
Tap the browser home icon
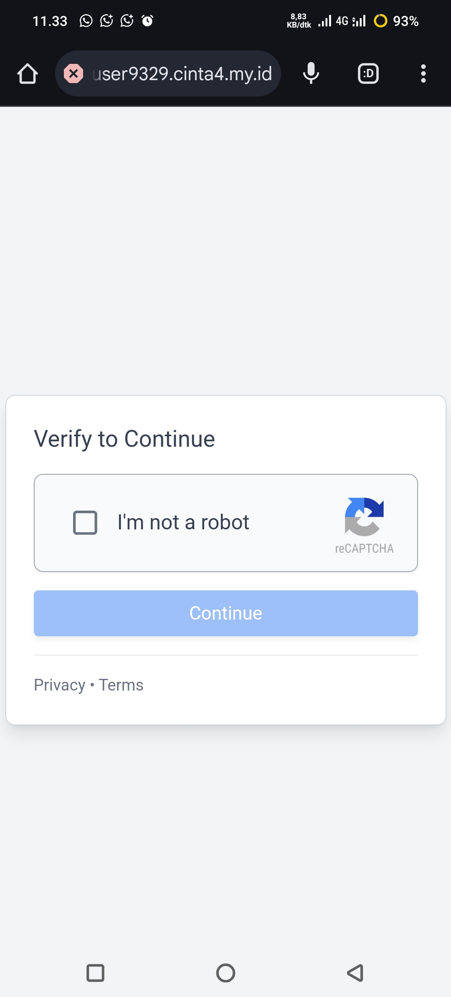pos(28,74)
